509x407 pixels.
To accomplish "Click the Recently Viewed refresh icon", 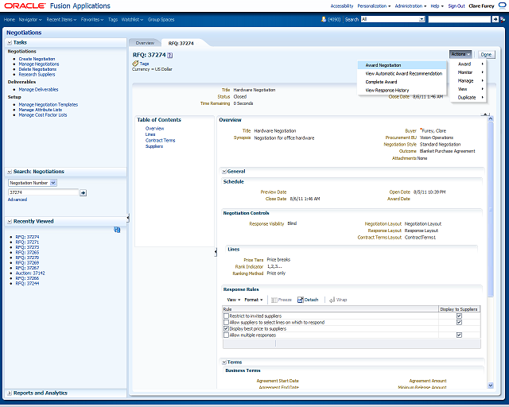I will (x=117, y=230).
